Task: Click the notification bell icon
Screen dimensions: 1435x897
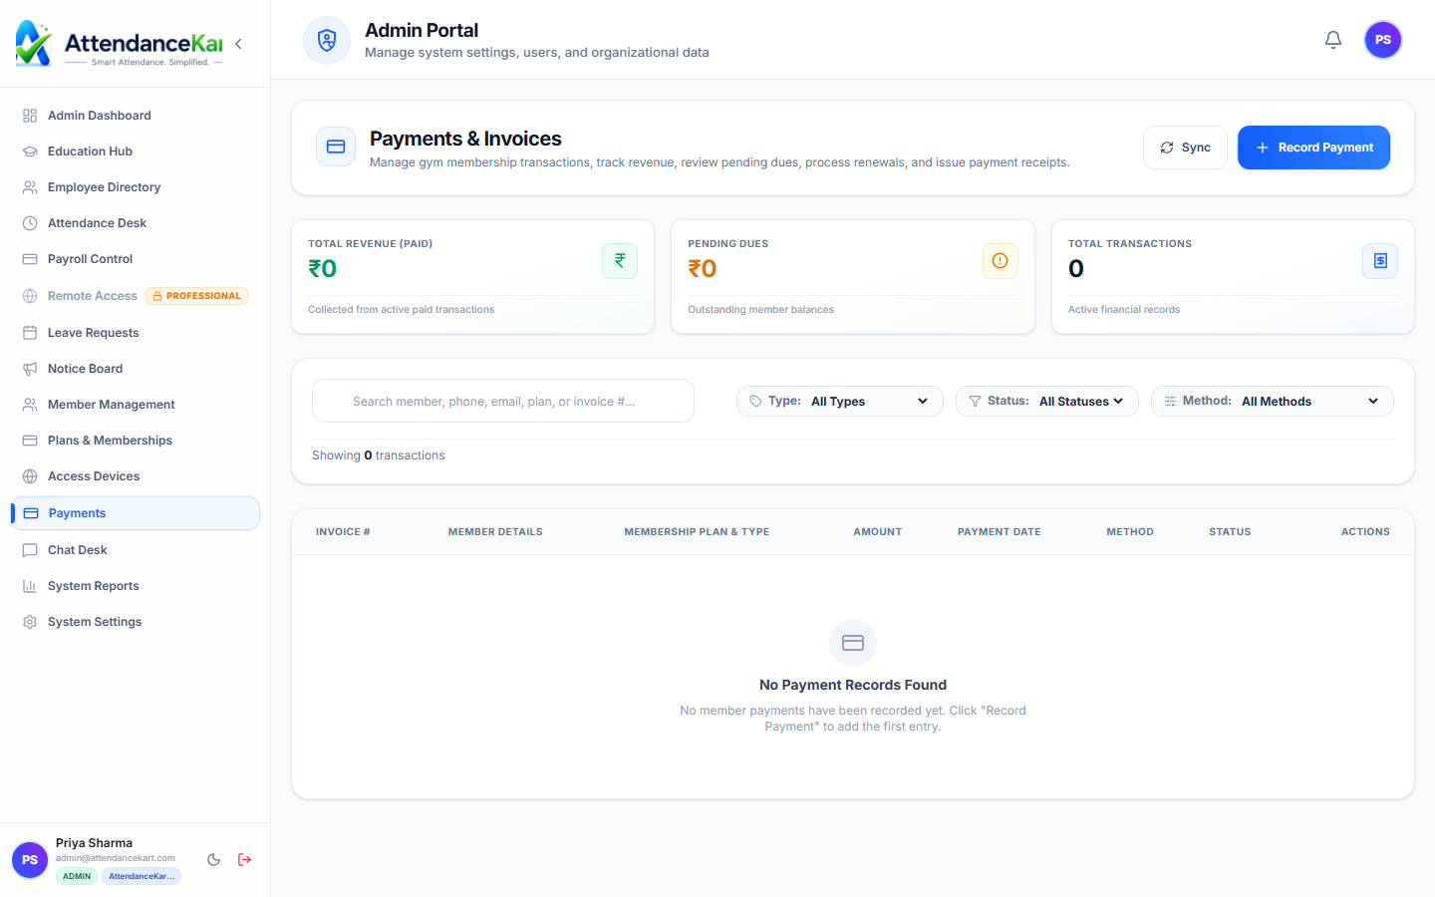Action: point(1333,40)
